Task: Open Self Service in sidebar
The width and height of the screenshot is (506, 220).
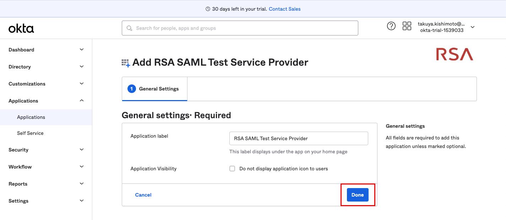Action: [x=30, y=133]
